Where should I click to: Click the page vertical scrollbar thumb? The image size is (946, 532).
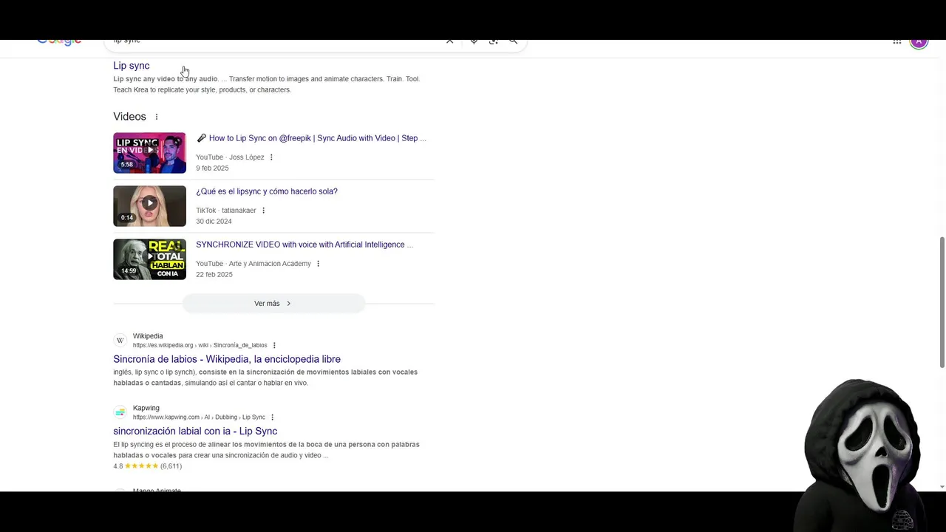[x=942, y=301]
